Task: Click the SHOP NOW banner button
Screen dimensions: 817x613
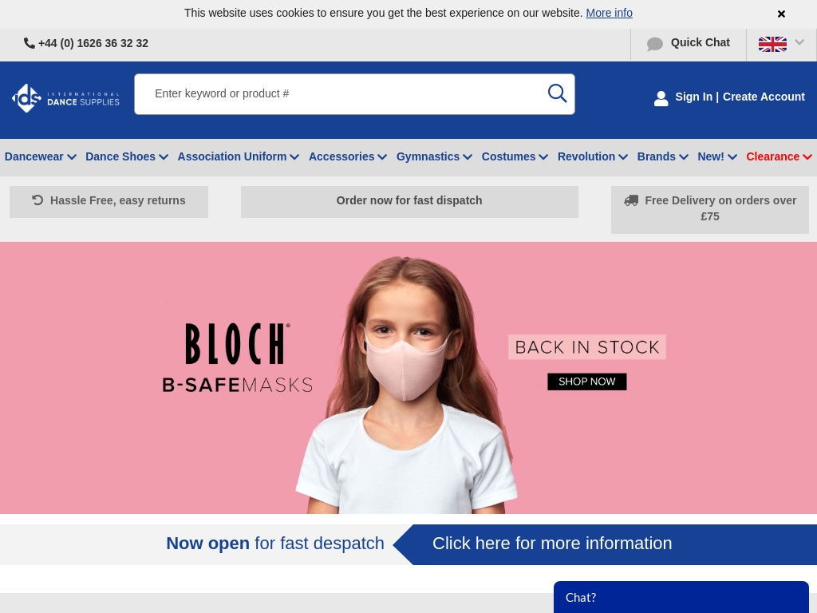Action: [x=586, y=382]
